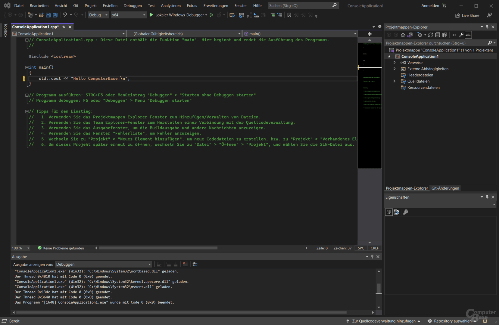Toggle word wrap in Ausgabe panel
Screen dimensions: 499x325
tap(195, 264)
